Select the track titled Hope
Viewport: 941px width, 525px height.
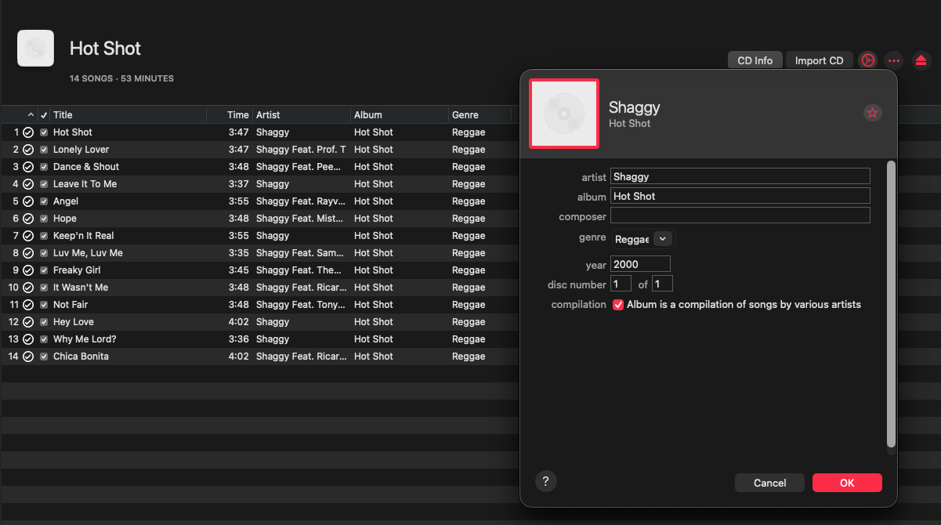pos(65,219)
